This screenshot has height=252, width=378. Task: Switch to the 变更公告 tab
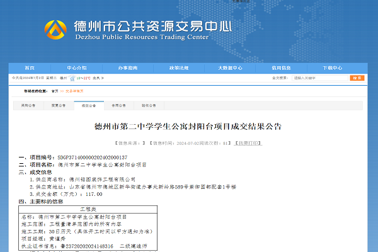click(59, 106)
